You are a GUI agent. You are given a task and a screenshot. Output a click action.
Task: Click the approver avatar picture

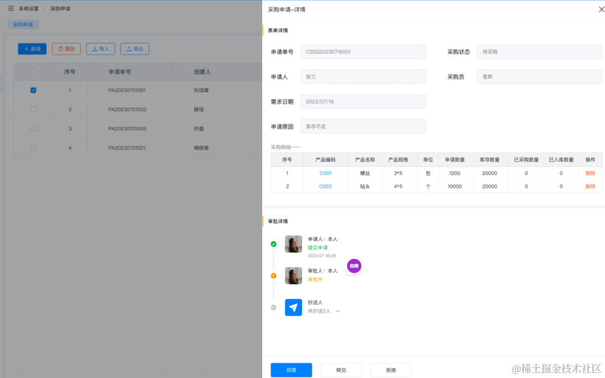click(294, 276)
